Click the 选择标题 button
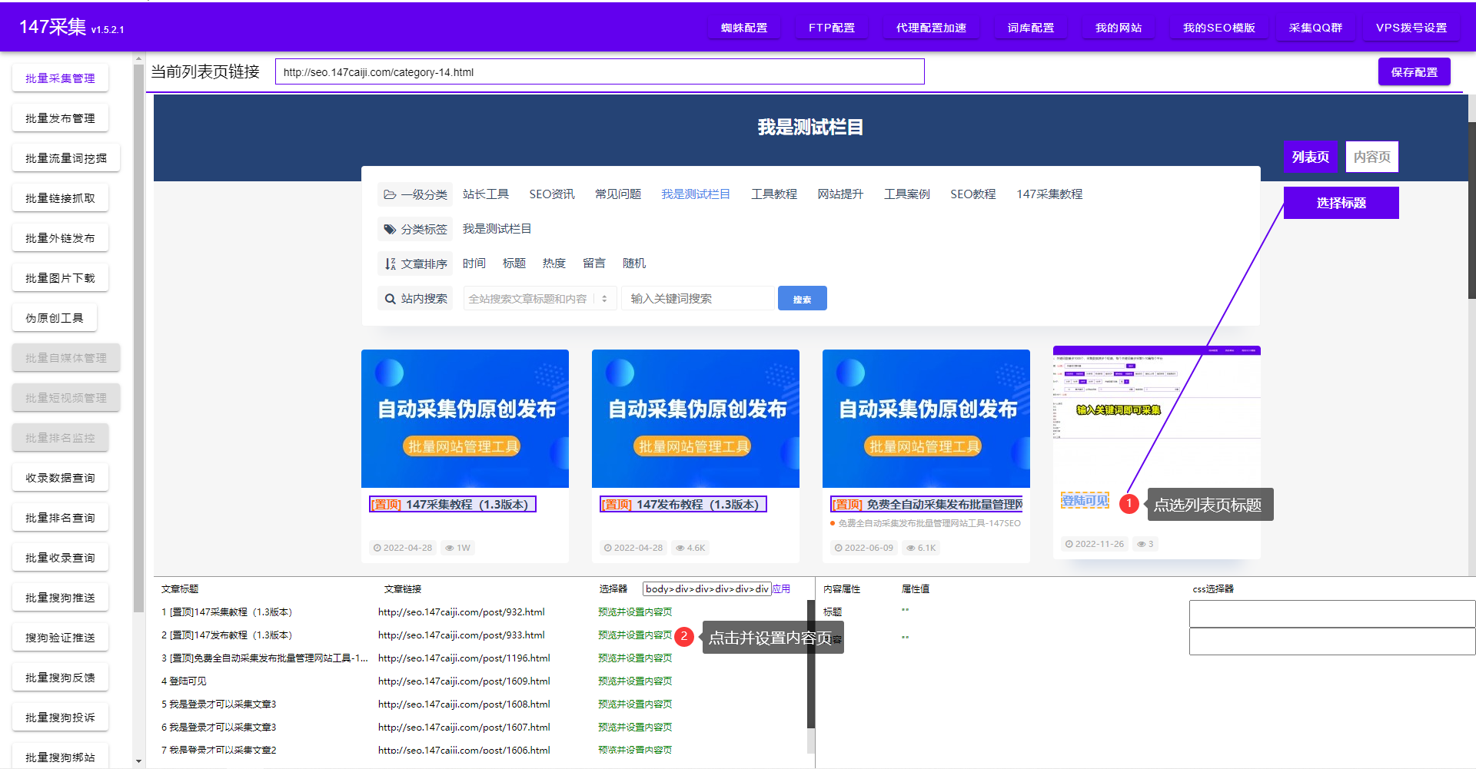The height and width of the screenshot is (769, 1476). coord(1341,203)
